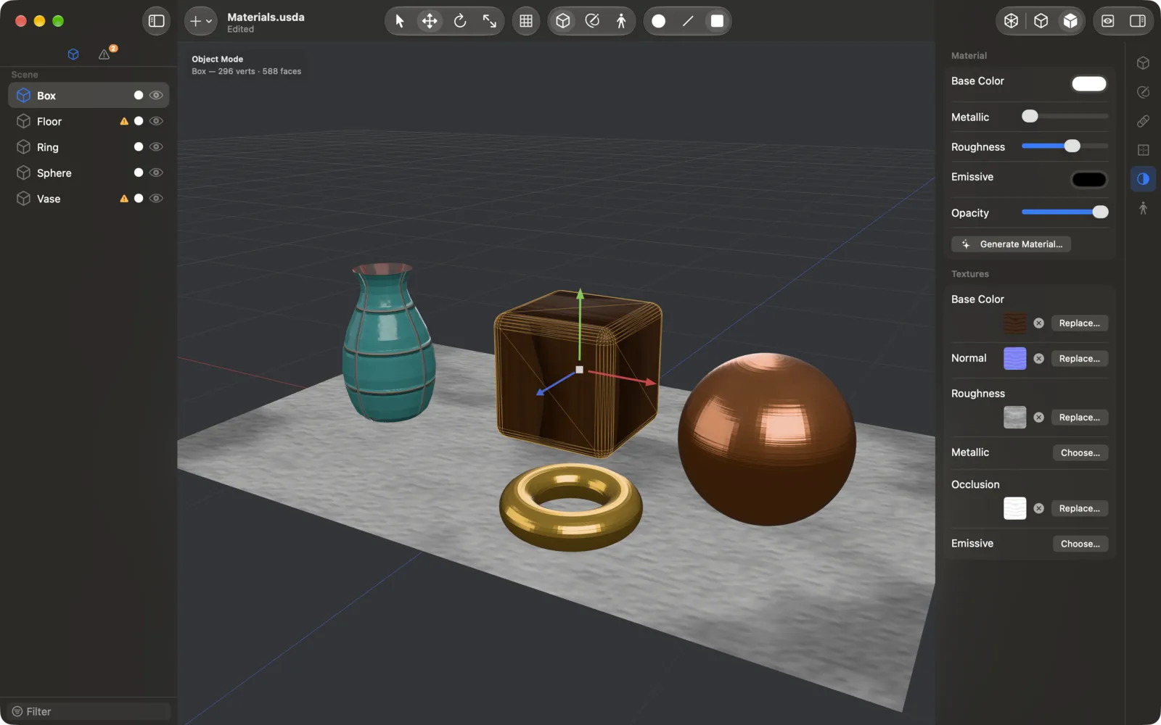Click the Roughness slider handle

point(1072,146)
